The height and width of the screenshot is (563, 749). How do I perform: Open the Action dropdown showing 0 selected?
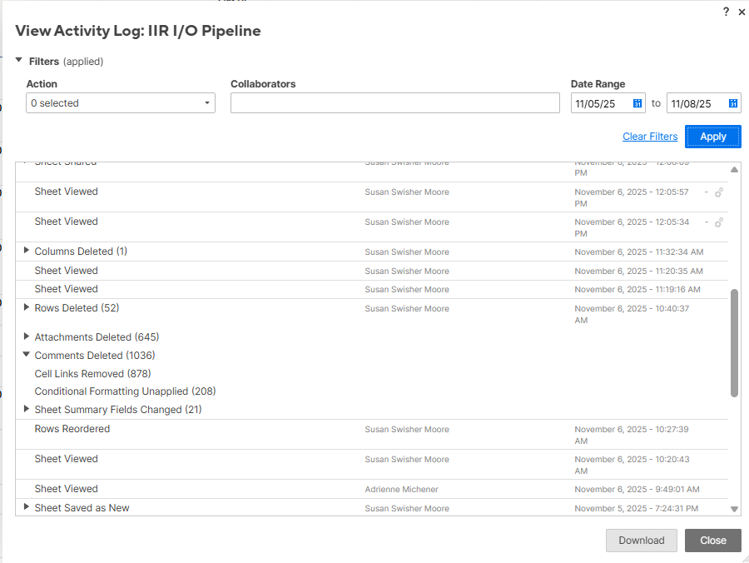click(x=121, y=102)
